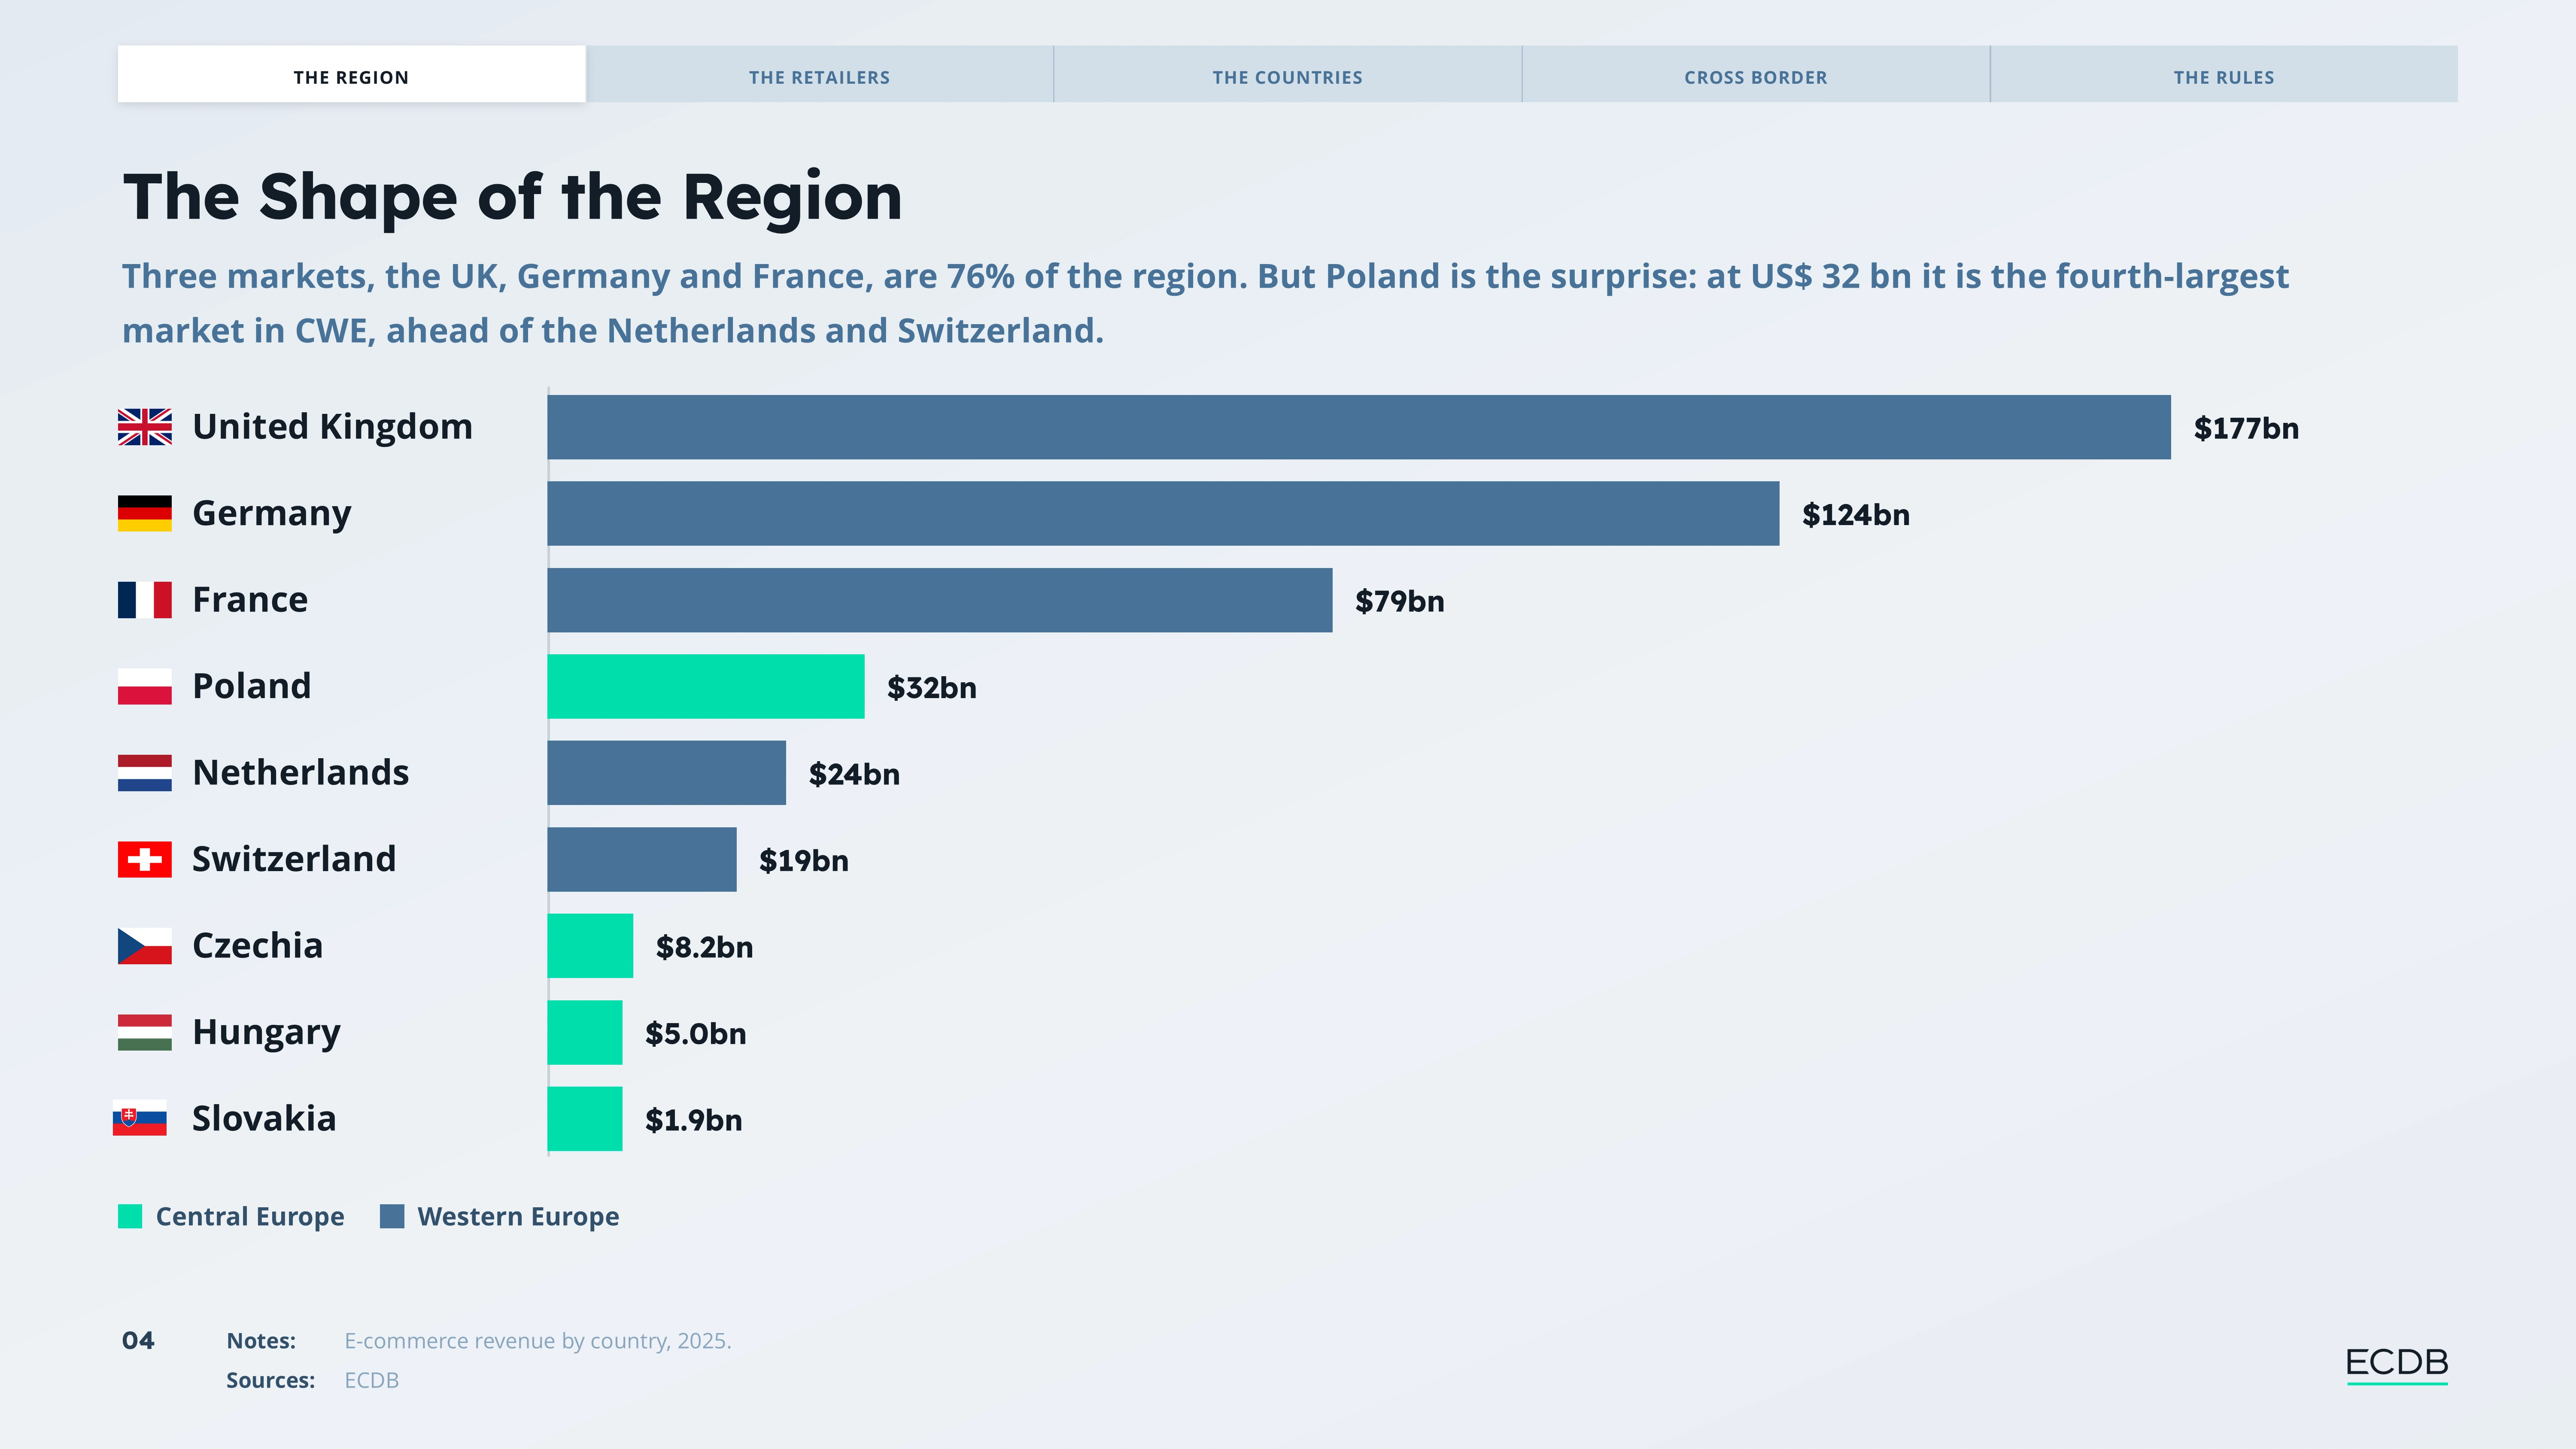Click the Western Europe legend swatch
This screenshot has width=2576, height=1449.
[x=392, y=1216]
